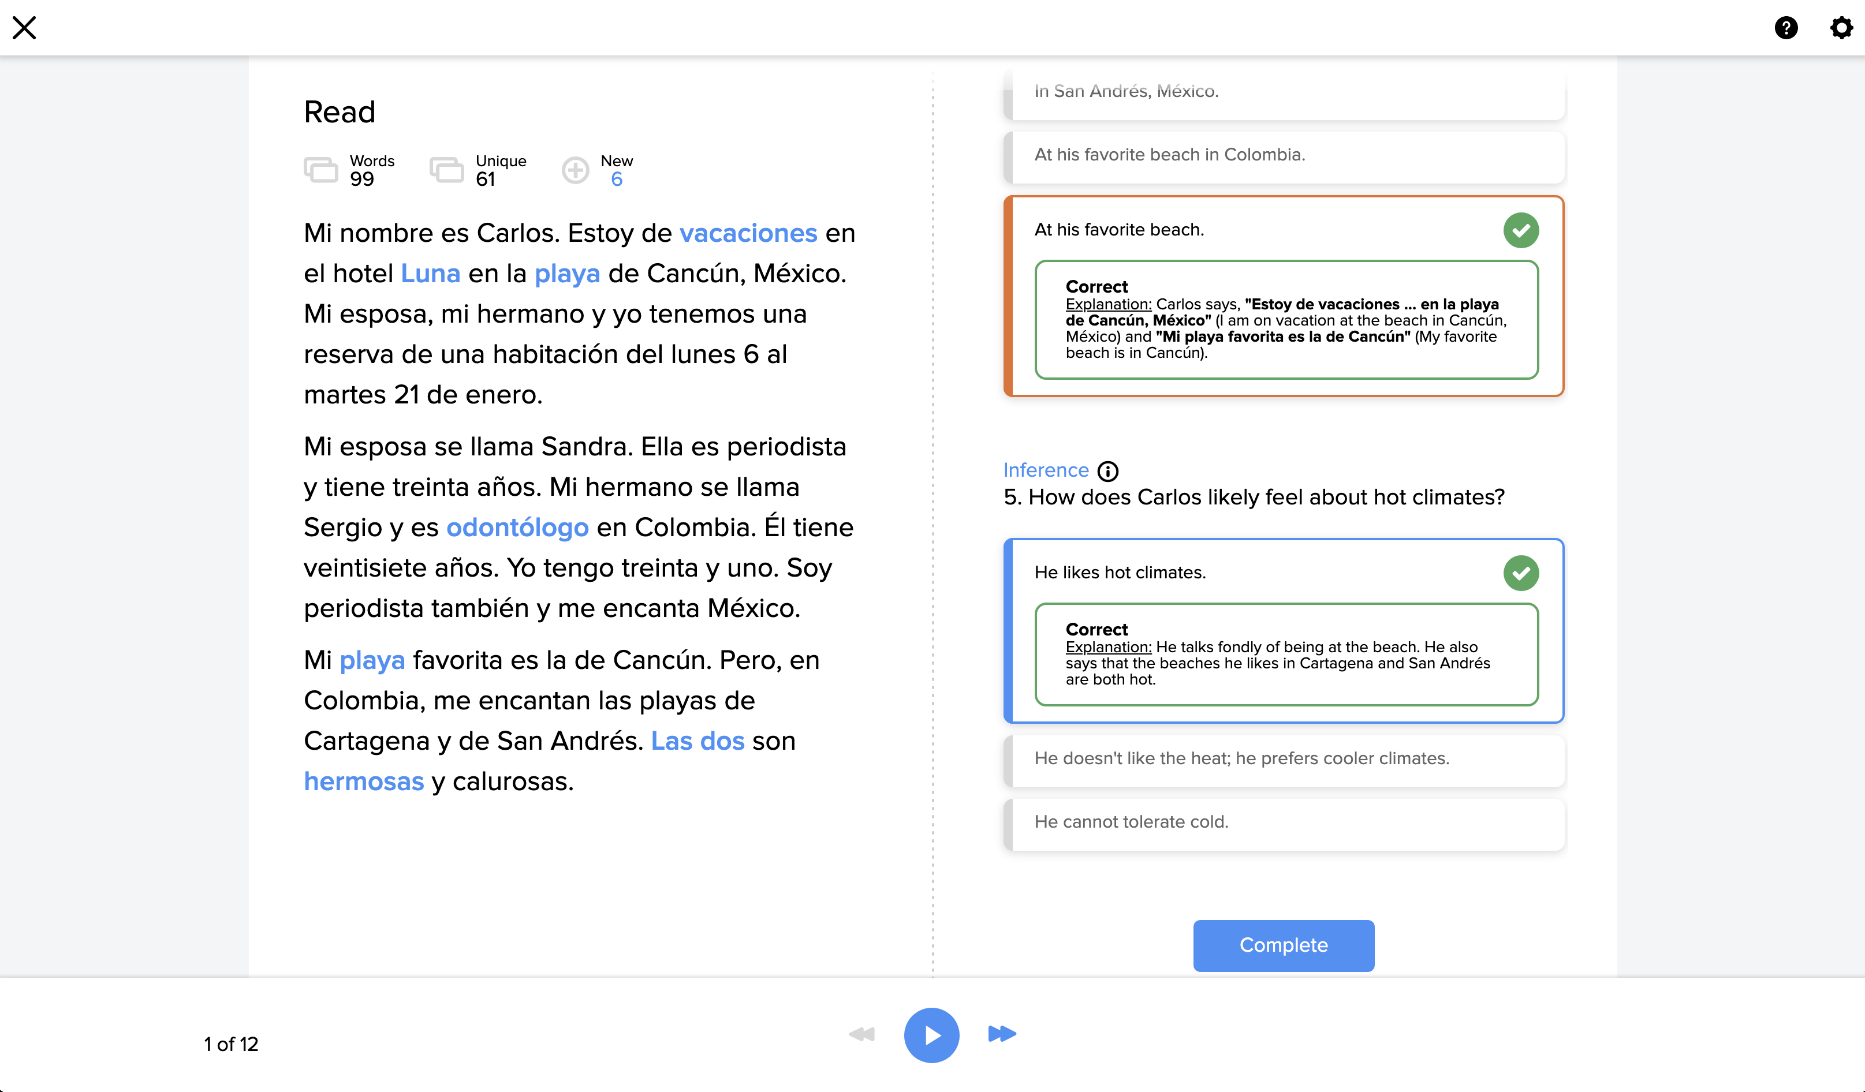The width and height of the screenshot is (1865, 1092).
Task: Click the question 5 text about hot climates
Action: [1254, 497]
